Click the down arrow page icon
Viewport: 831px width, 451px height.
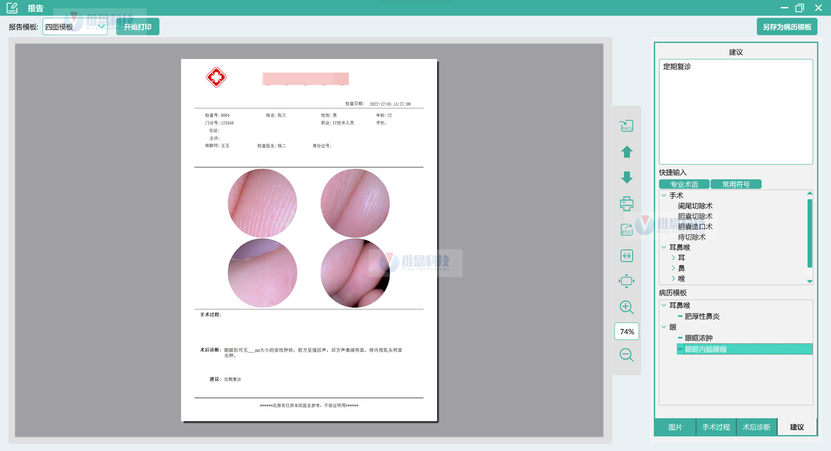(627, 177)
